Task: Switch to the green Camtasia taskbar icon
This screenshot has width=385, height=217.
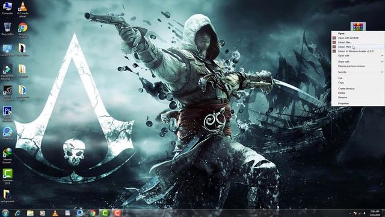Action: pyautogui.click(x=105, y=213)
